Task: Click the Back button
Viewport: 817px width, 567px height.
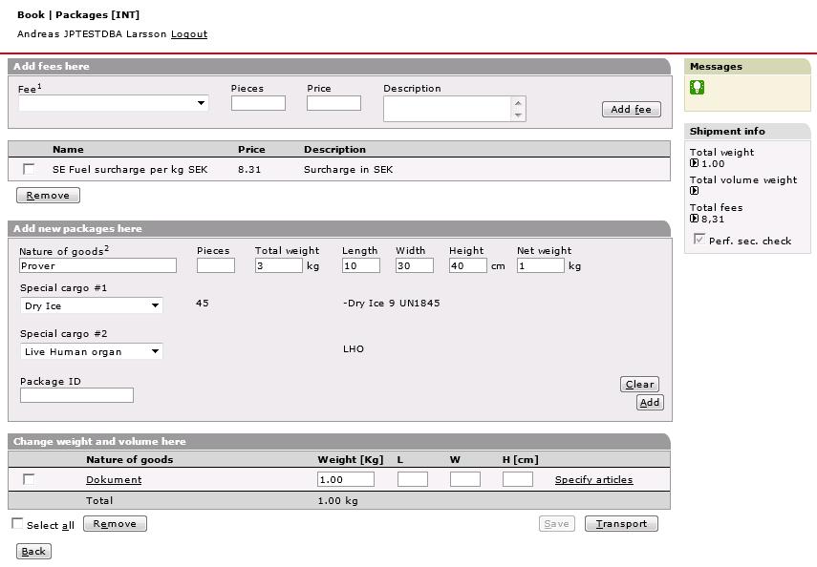Action: tap(33, 552)
